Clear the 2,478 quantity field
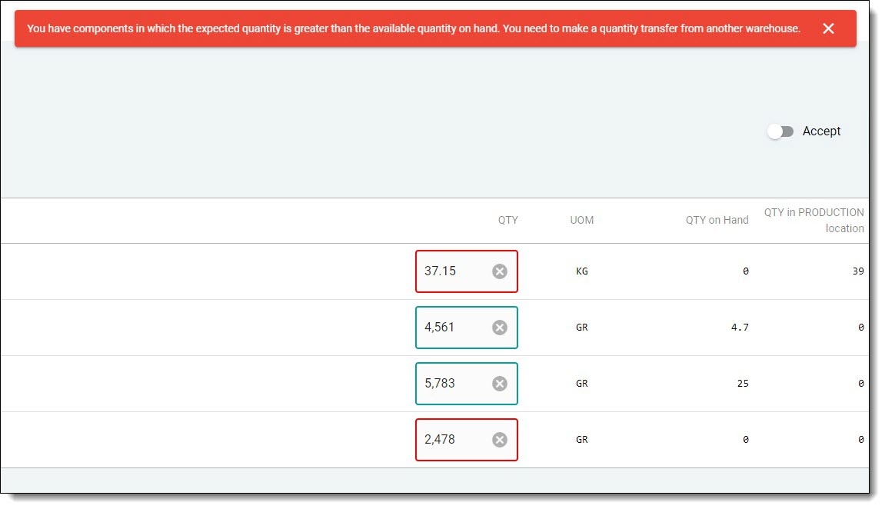The width and height of the screenshot is (885, 509). (x=500, y=440)
